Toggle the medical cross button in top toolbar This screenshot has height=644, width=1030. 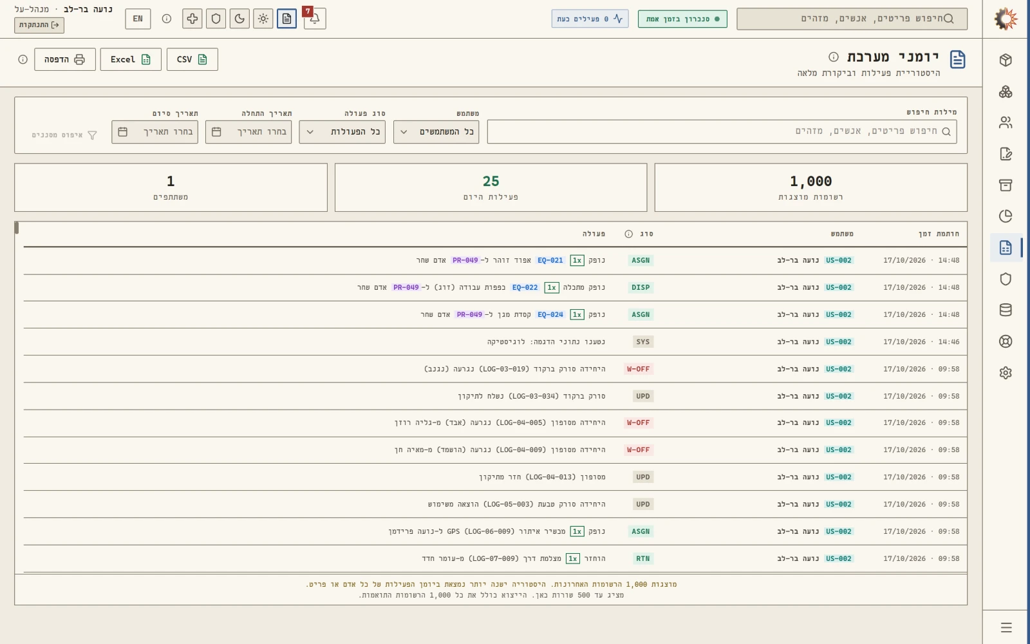coord(192,19)
